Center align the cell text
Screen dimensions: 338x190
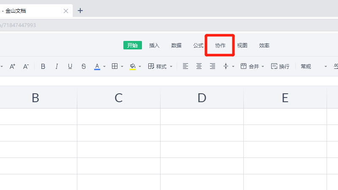pyautogui.click(x=199, y=66)
